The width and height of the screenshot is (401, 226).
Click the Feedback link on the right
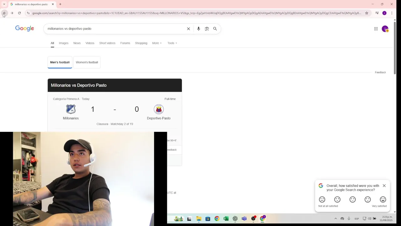tap(380, 72)
